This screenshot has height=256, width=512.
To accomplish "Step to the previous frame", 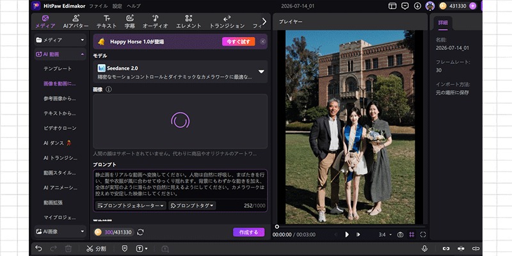I will pyautogui.click(x=335, y=234).
